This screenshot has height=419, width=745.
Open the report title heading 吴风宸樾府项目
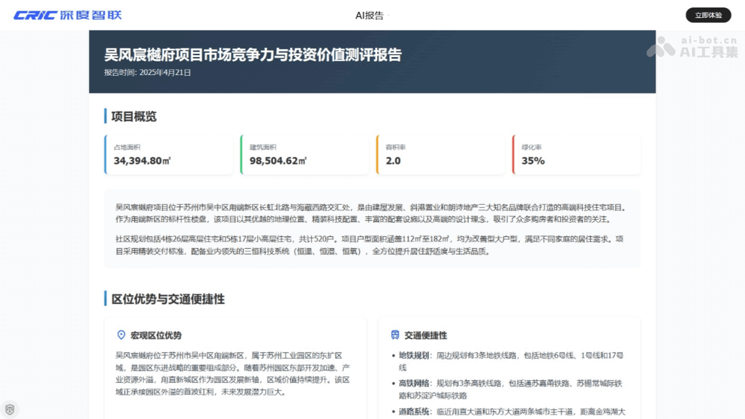[x=253, y=55]
